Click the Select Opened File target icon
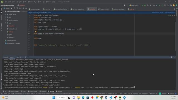The height and width of the screenshot is (100, 178). point(14,8)
